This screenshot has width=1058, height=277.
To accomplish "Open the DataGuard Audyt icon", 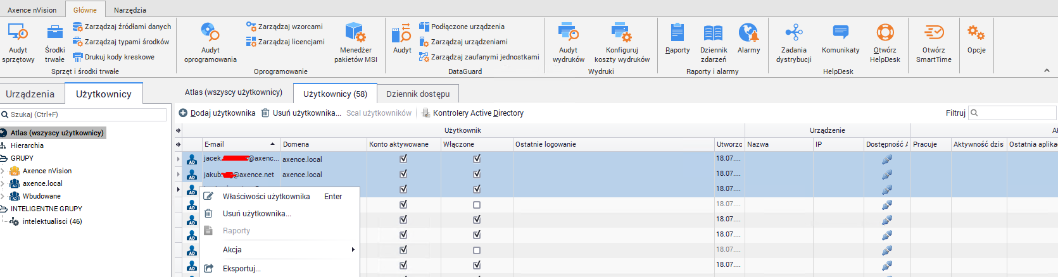I will click(x=402, y=38).
